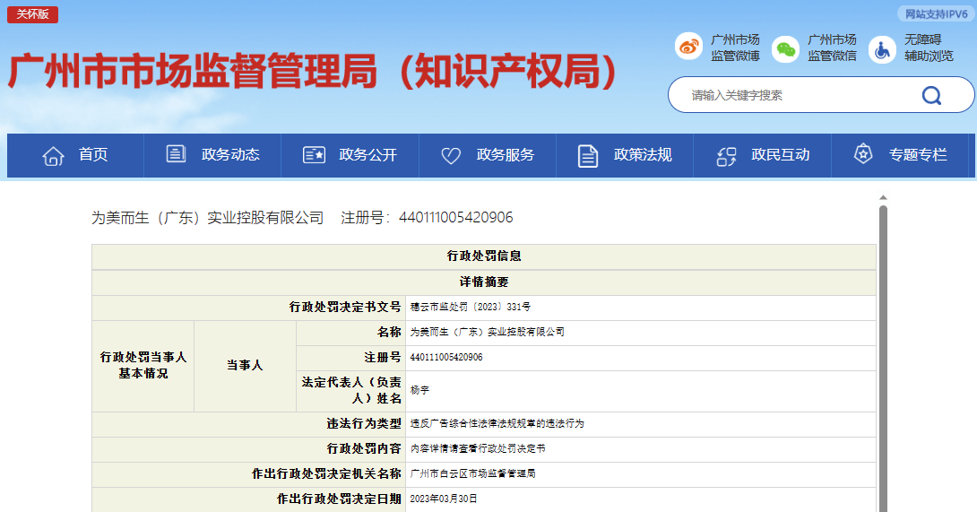The height and width of the screenshot is (512, 977).
Task: Click the wheelchair accessibility icon
Action: click(882, 48)
